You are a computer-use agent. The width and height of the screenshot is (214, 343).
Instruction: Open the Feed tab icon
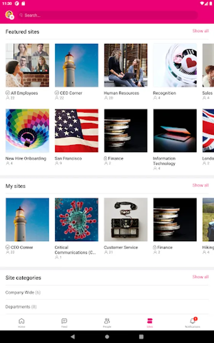click(64, 321)
